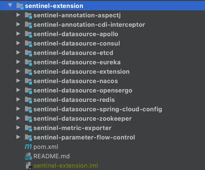This screenshot has height=170, width=205.
Task: Select the sentinel-datasource-opensergo item
Action: tap(83, 91)
